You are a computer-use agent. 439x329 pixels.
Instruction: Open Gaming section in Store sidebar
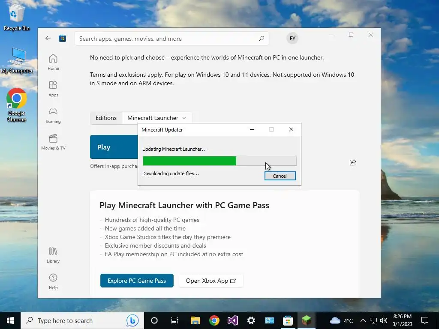[53, 115]
